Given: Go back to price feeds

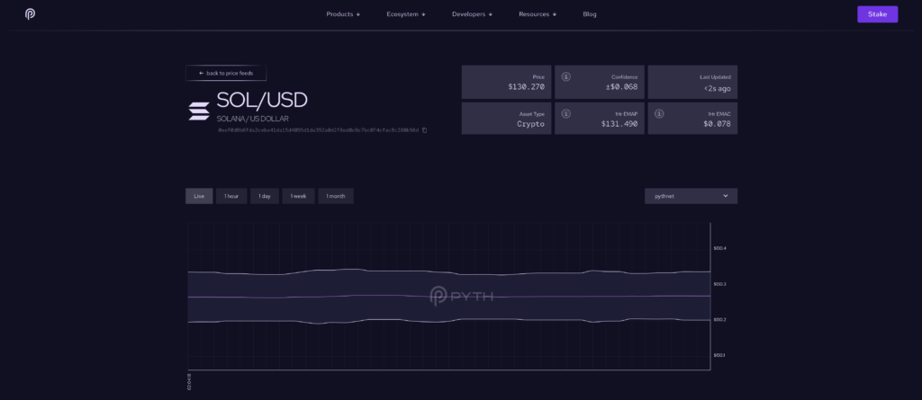Looking at the screenshot, I should (226, 73).
